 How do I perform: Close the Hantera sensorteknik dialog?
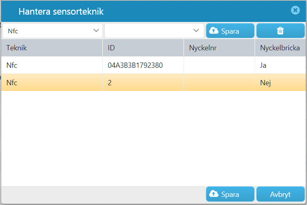[295, 10]
